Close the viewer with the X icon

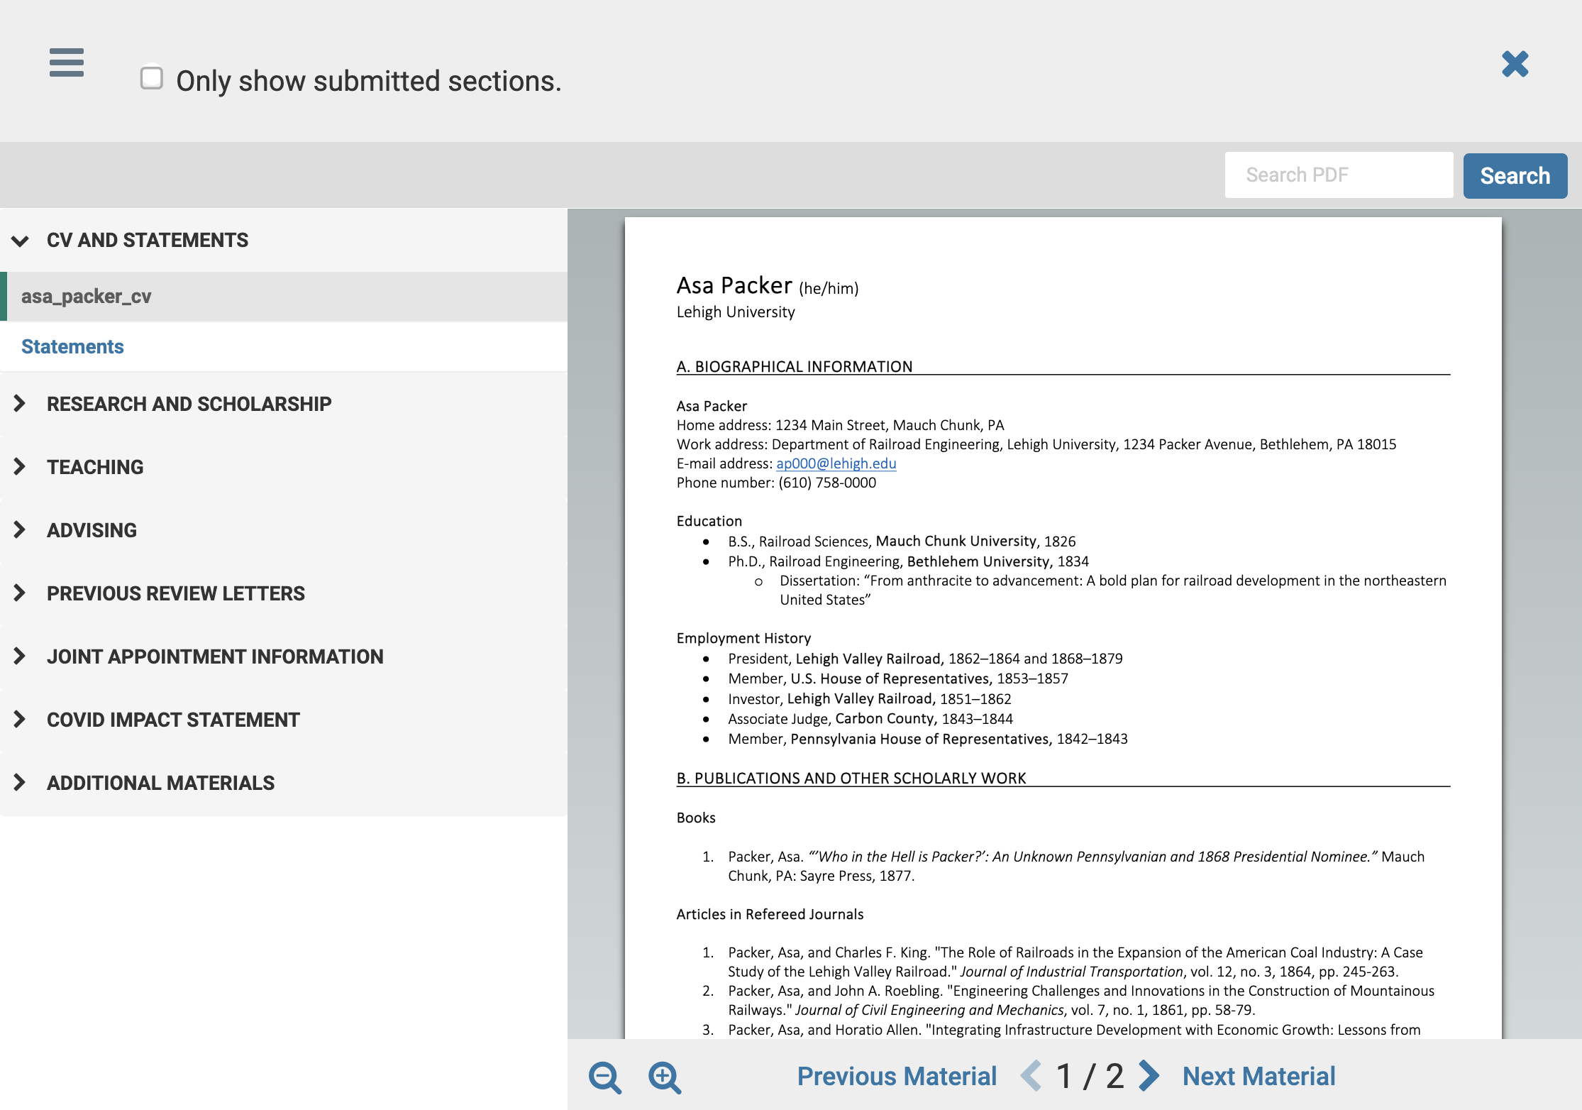1515,64
